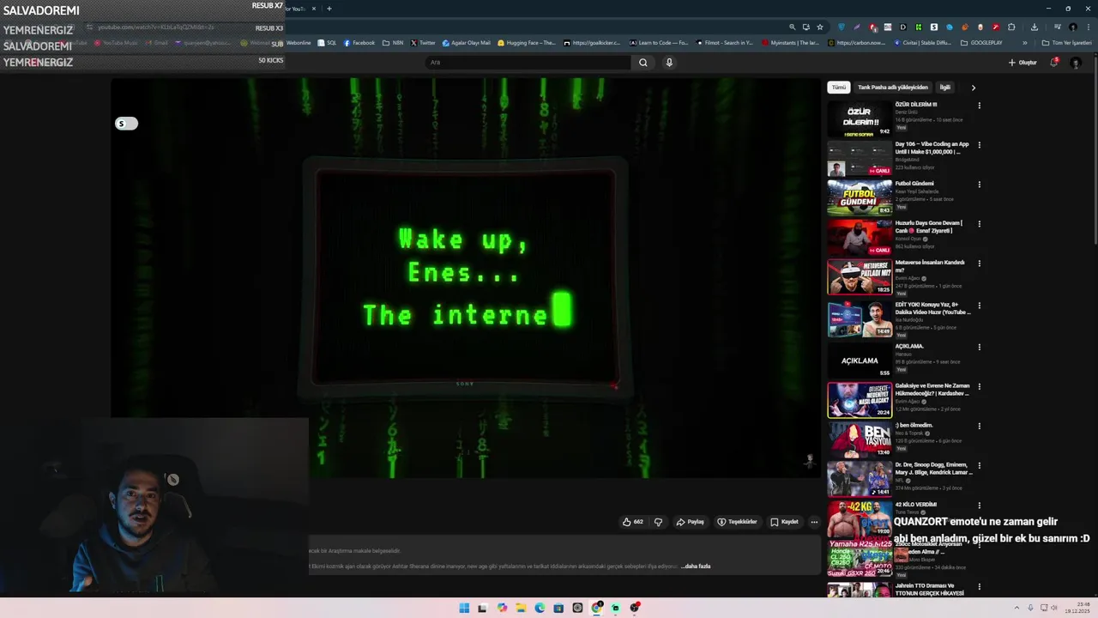
Task: Open Chrome zoom magnifier in the address bar
Action: click(792, 27)
